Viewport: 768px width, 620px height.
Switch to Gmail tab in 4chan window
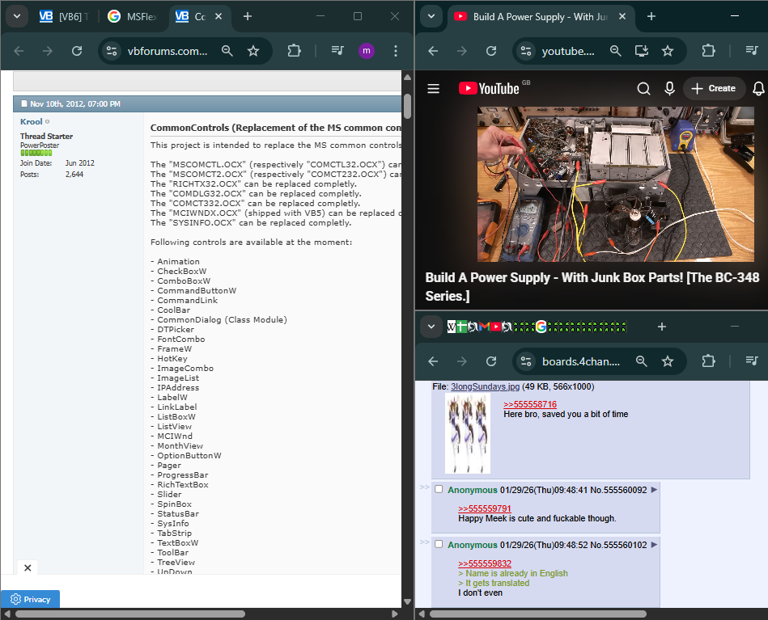(484, 327)
